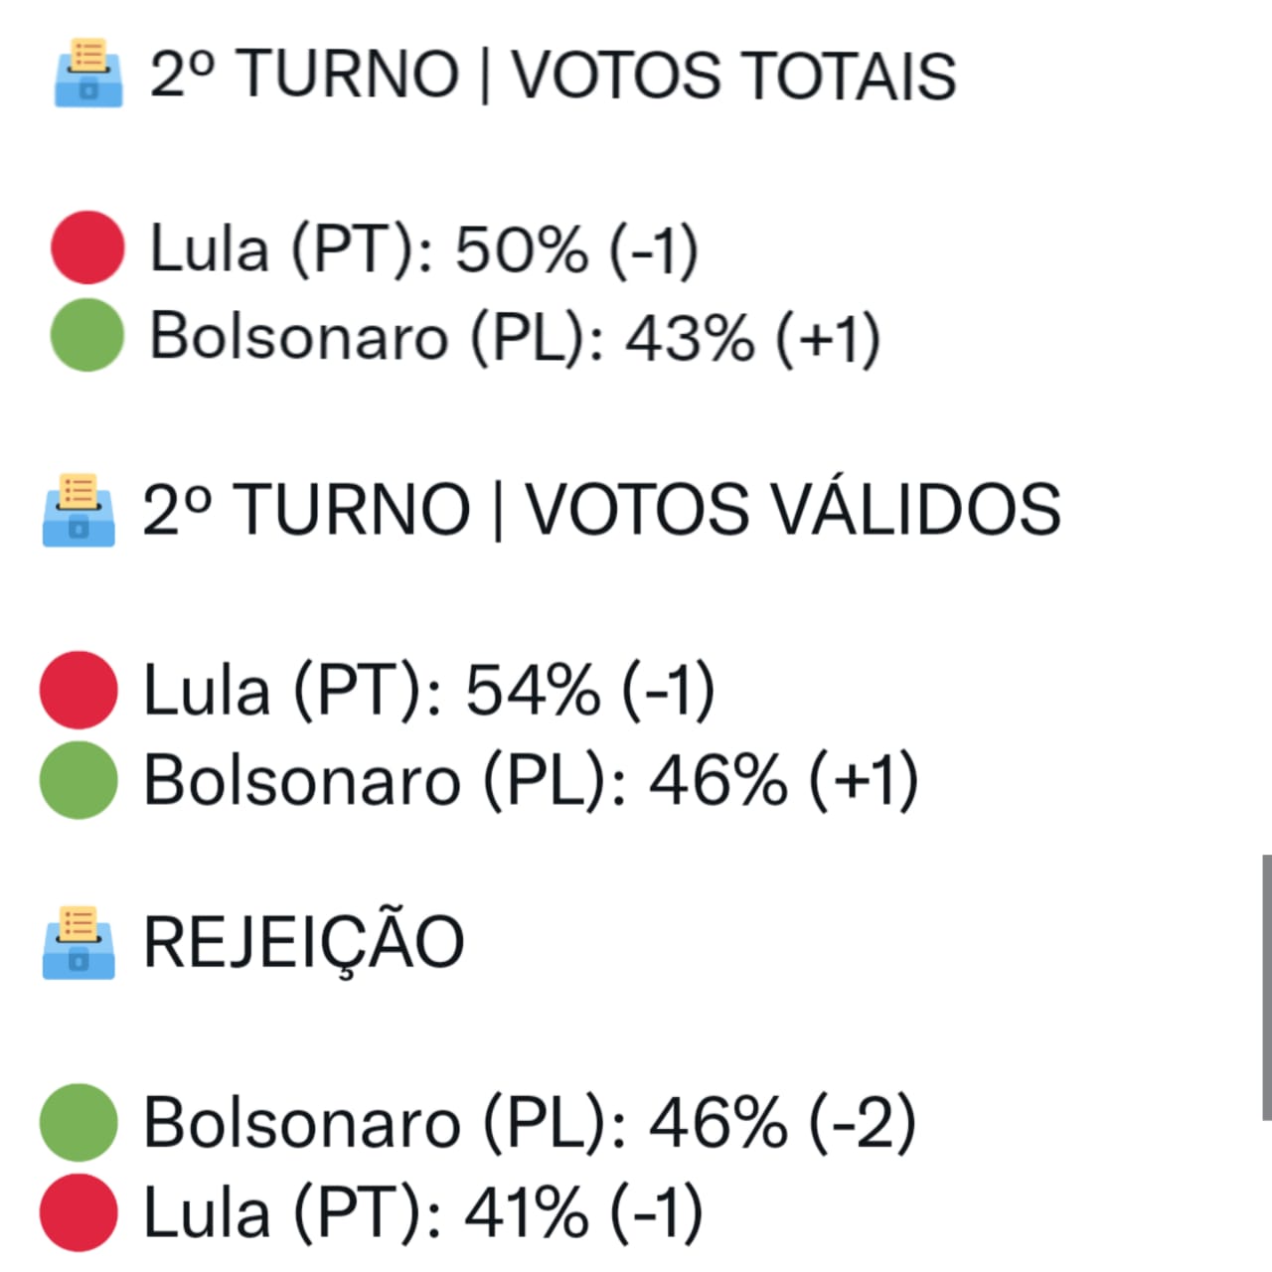This screenshot has width=1272, height=1272.
Task: Click ballot box emoji beside Votos Totais
Action: (88, 73)
